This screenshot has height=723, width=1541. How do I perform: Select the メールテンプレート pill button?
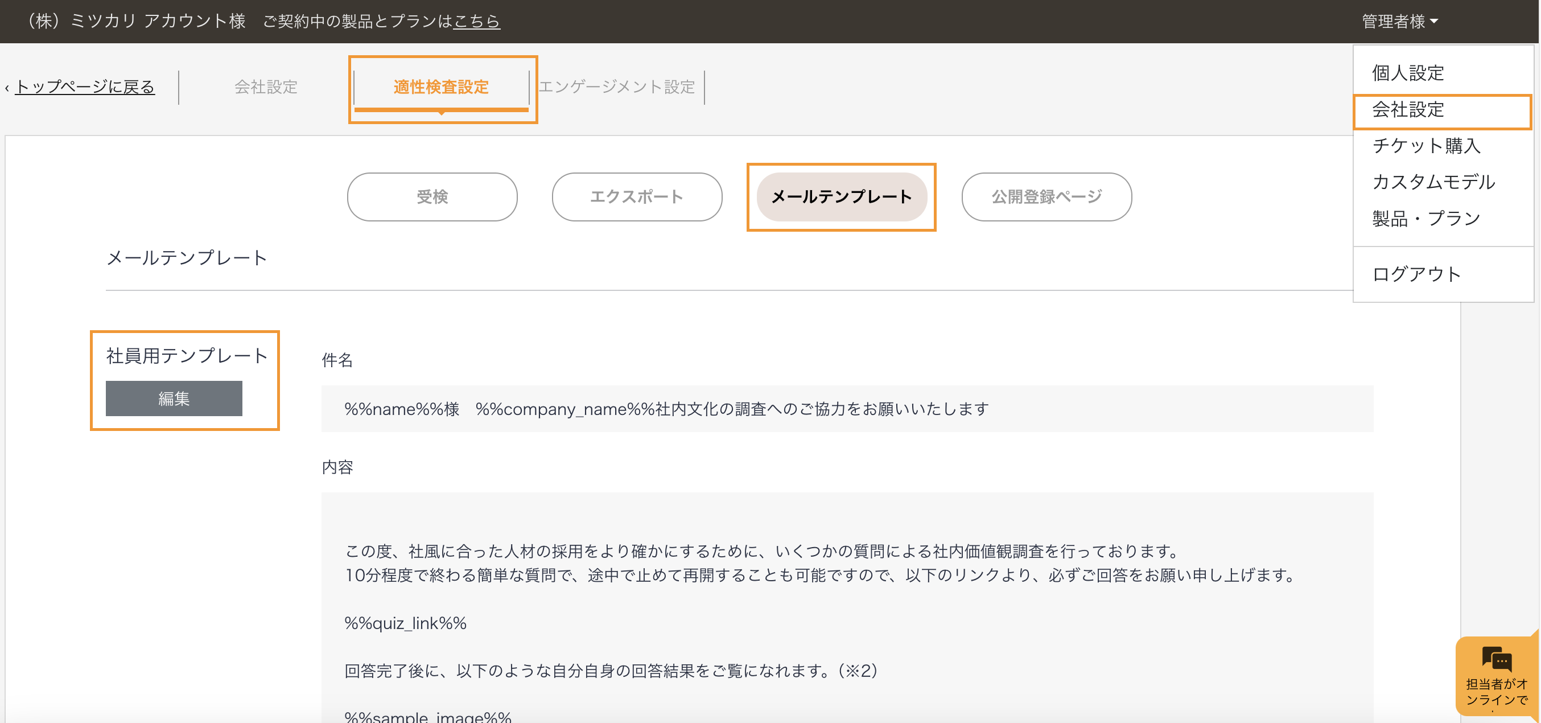click(841, 197)
